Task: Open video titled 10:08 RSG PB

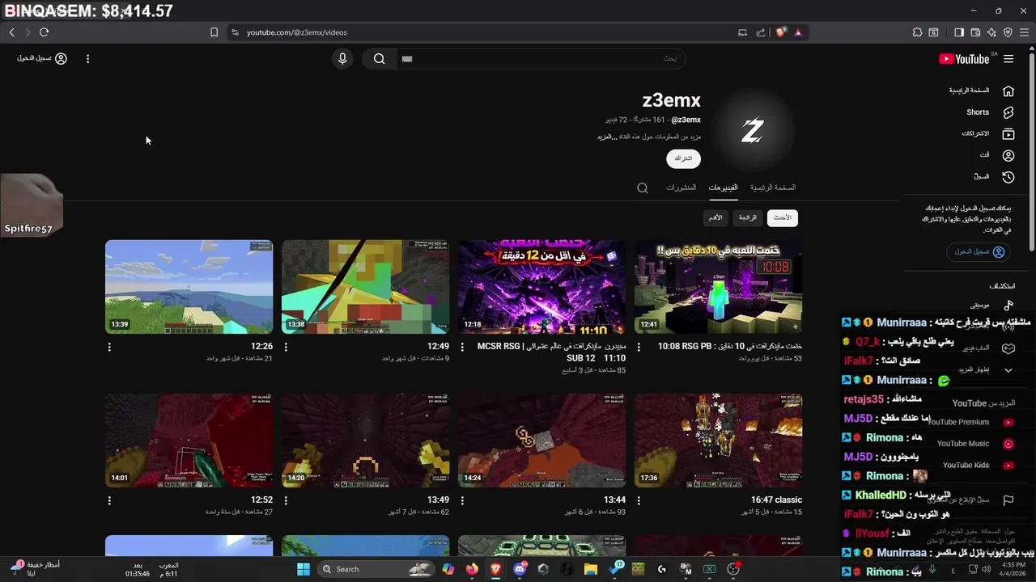Action: point(730,346)
